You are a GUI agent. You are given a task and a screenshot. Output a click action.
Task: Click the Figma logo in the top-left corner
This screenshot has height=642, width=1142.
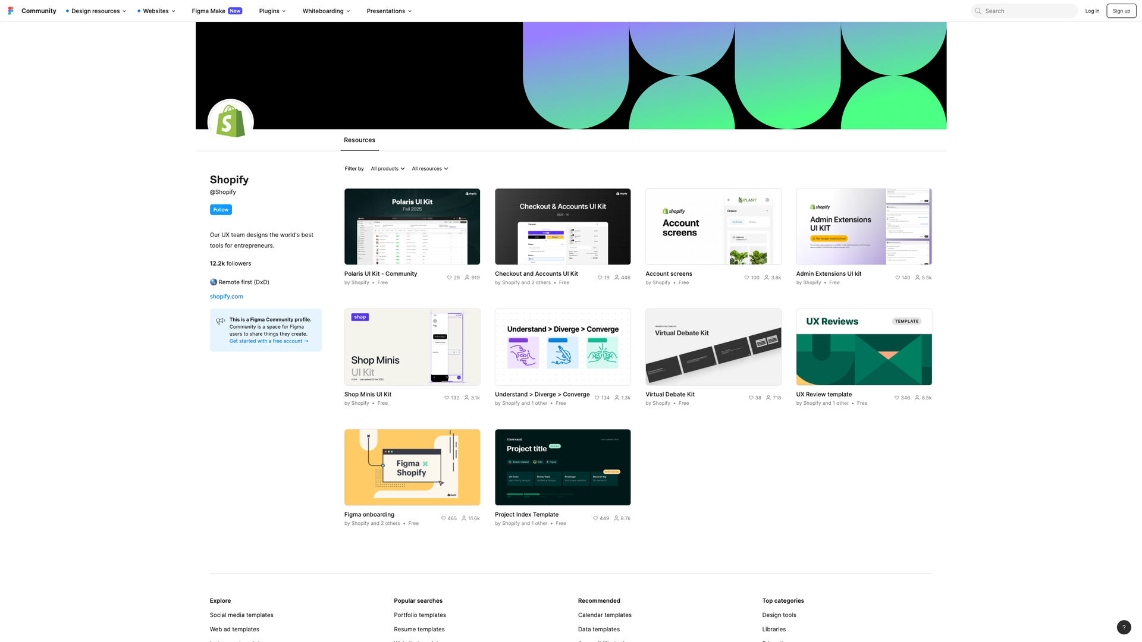(x=10, y=11)
